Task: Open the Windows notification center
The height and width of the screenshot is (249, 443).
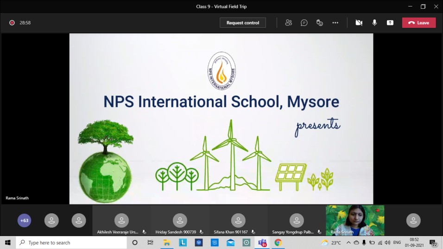Action: click(x=434, y=243)
